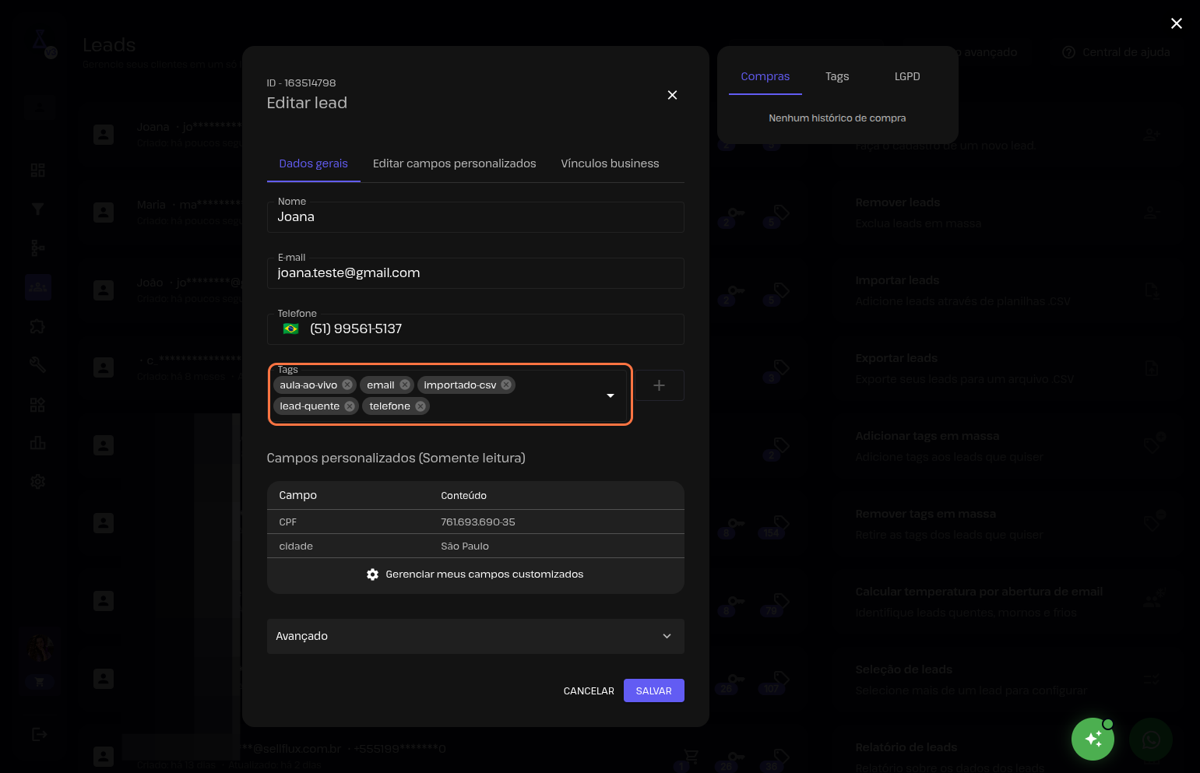Remove the telefone tag chip

coord(421,406)
